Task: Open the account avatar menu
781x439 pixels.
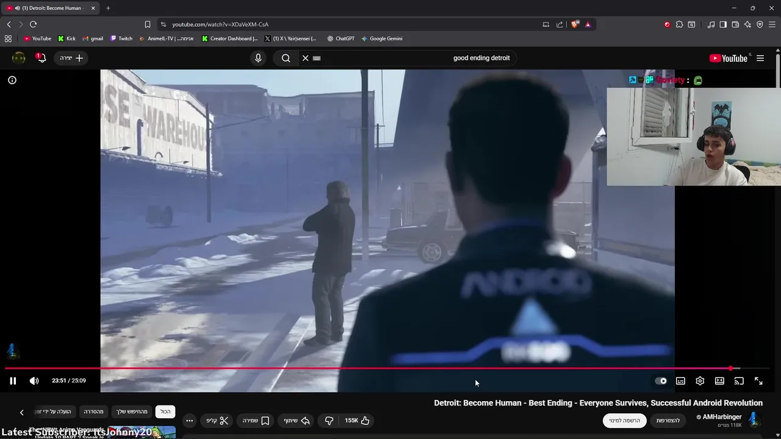Action: 19,58
